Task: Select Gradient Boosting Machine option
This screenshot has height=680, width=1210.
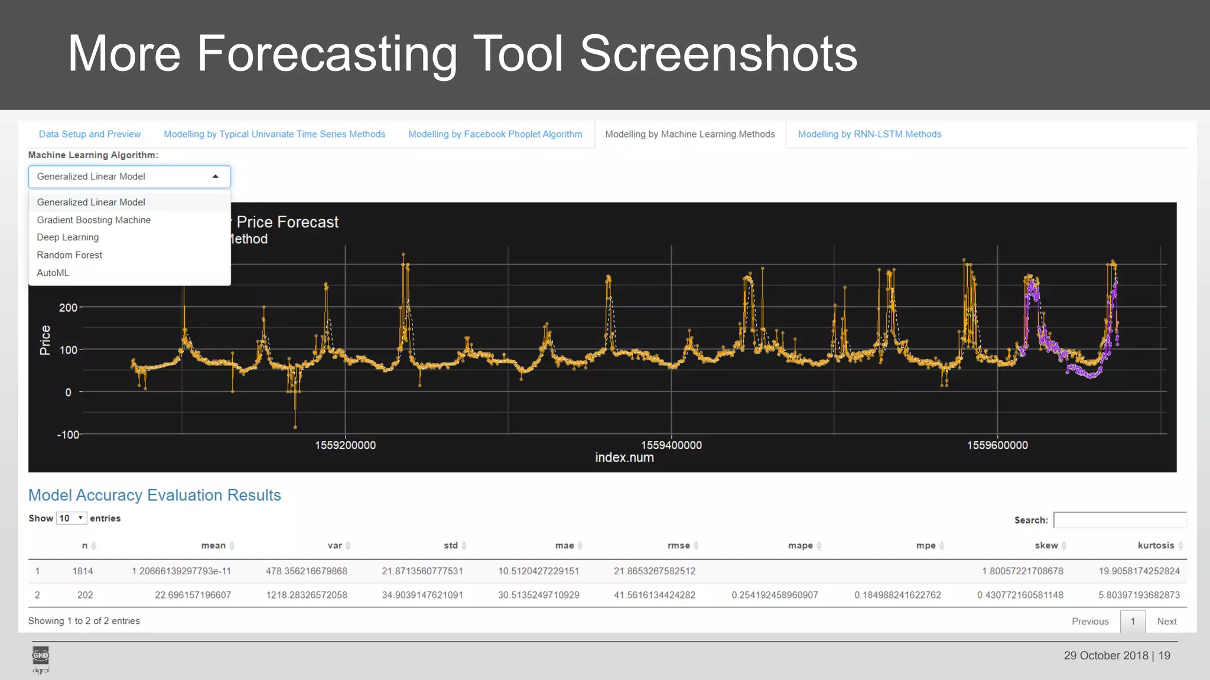Action: 93,220
